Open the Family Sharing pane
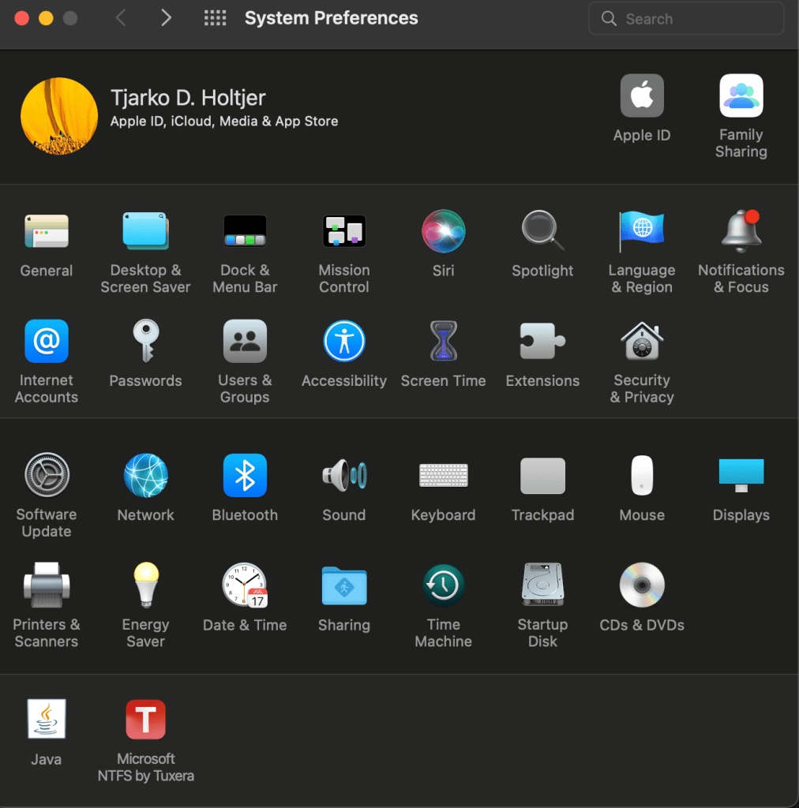The width and height of the screenshot is (799, 808). click(x=741, y=97)
